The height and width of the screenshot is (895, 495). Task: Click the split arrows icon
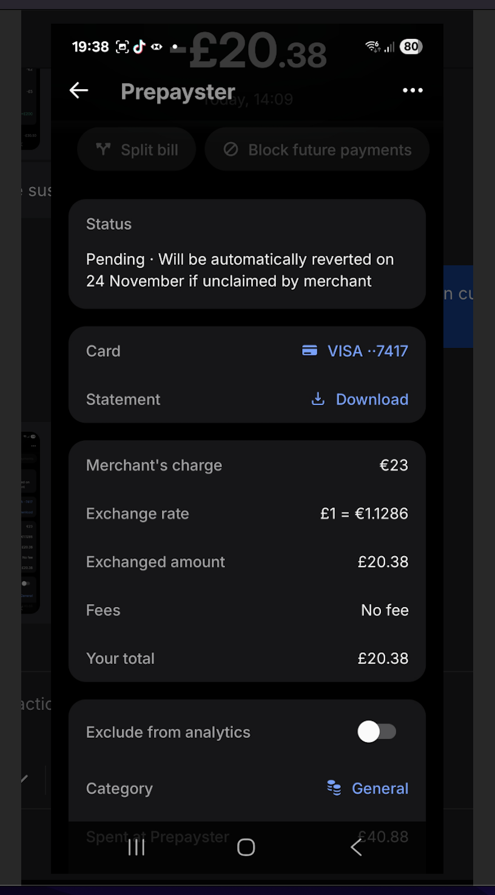[x=103, y=149]
